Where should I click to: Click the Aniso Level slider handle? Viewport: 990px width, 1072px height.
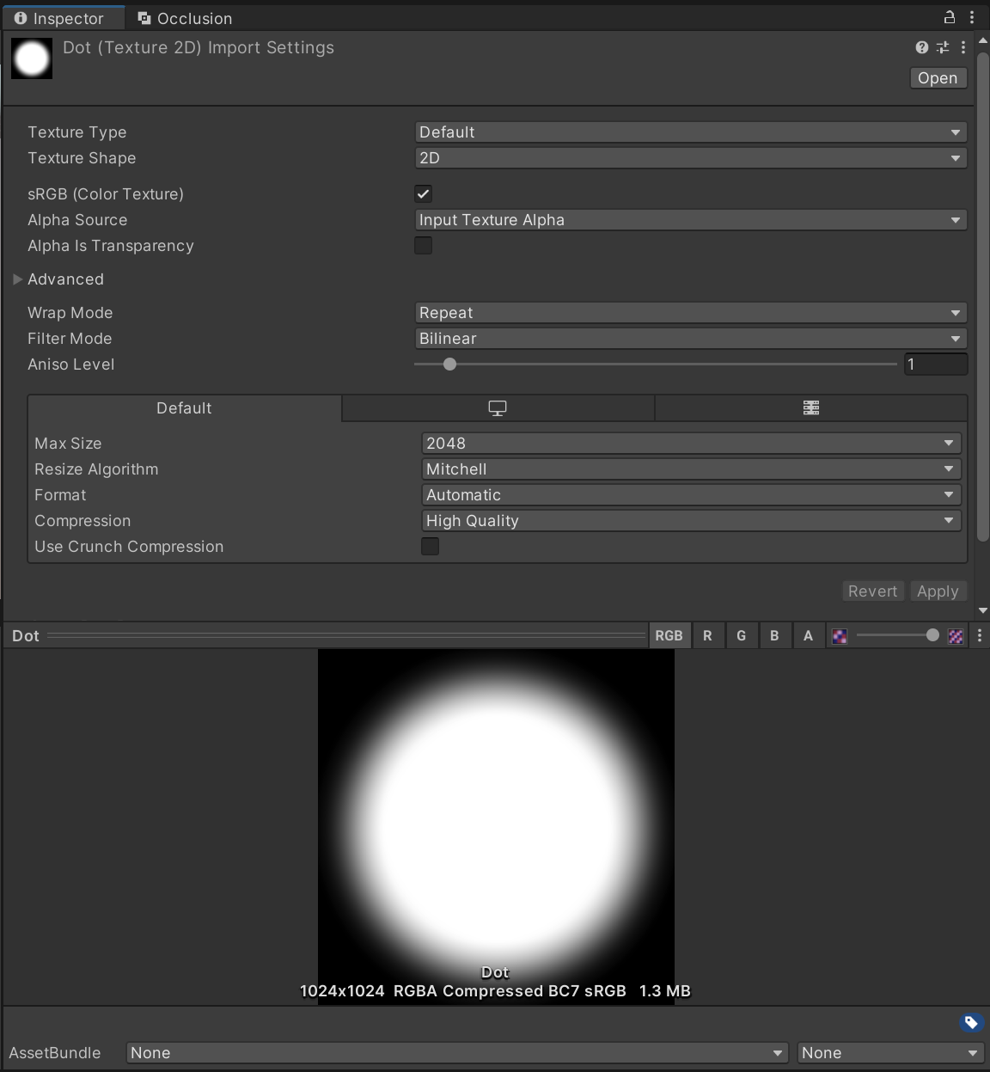449,364
